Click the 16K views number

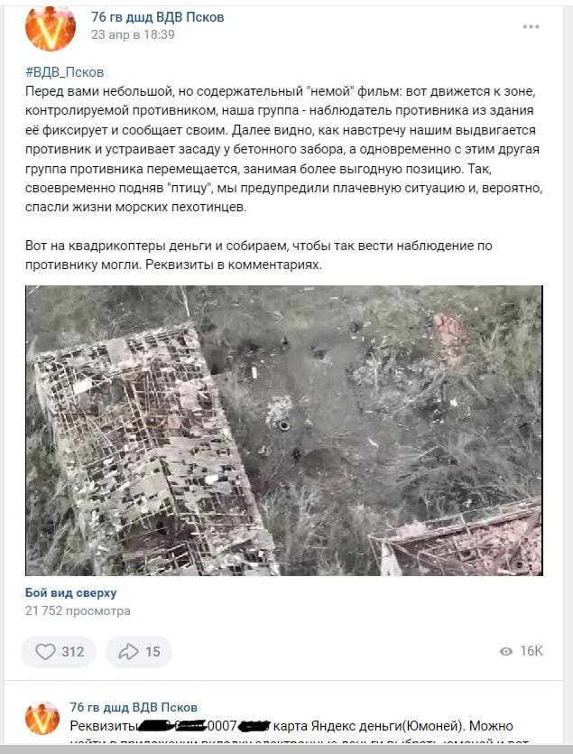point(531,651)
